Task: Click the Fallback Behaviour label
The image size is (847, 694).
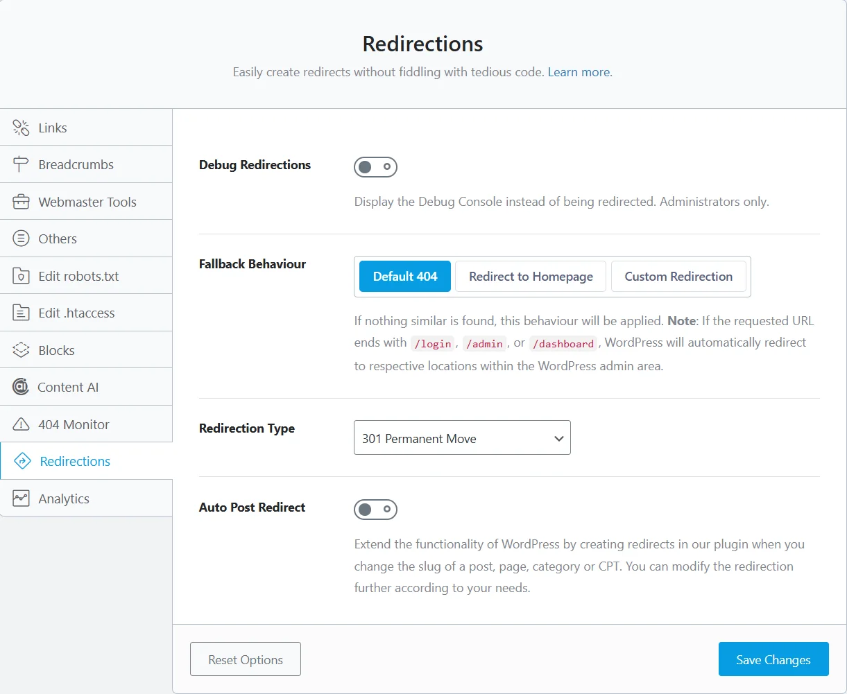Action: pos(253,263)
